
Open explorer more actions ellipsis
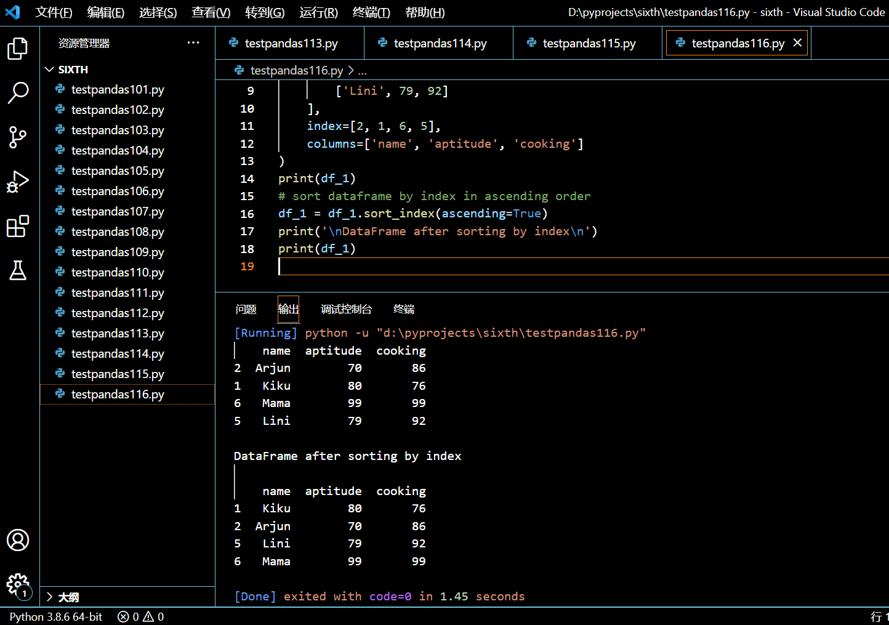pyautogui.click(x=193, y=42)
